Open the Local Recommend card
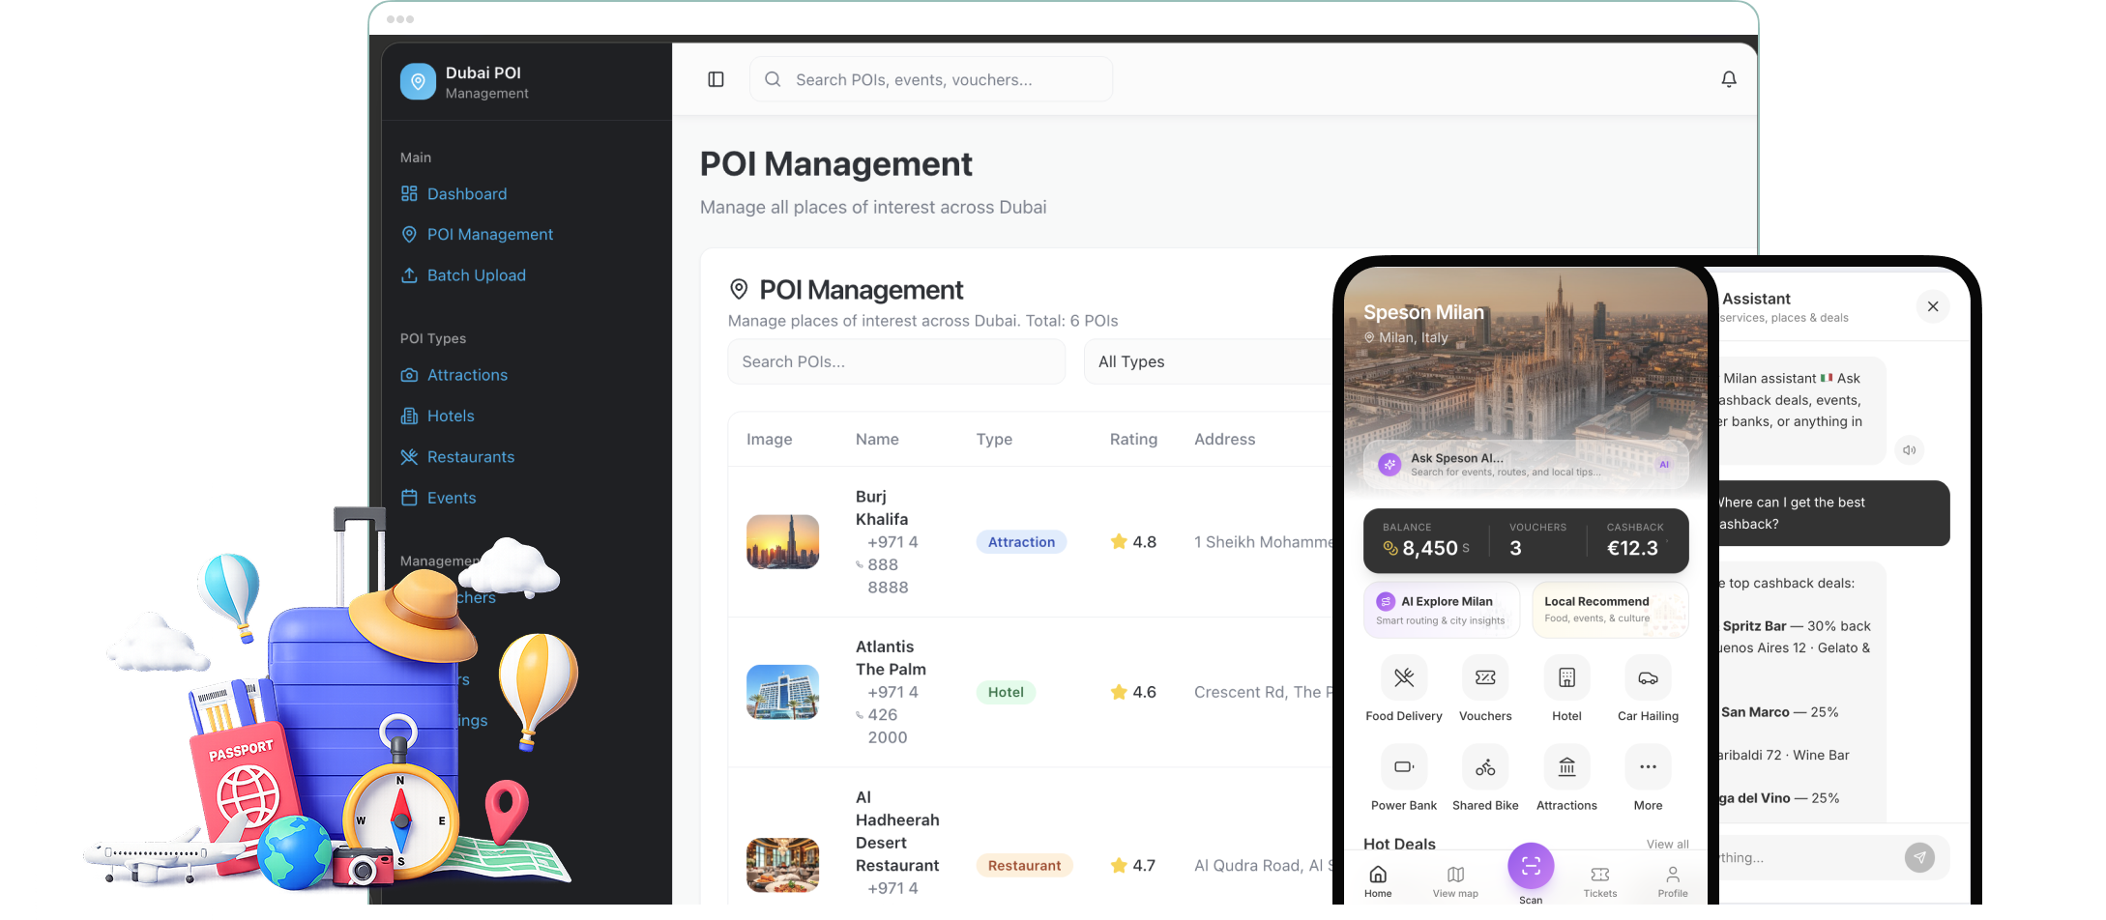2106x920 pixels. 1610,610
